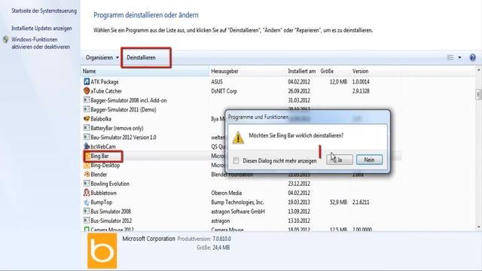The width and height of the screenshot is (482, 271).
Task: Click the Balabolka icon
Action: point(87,119)
